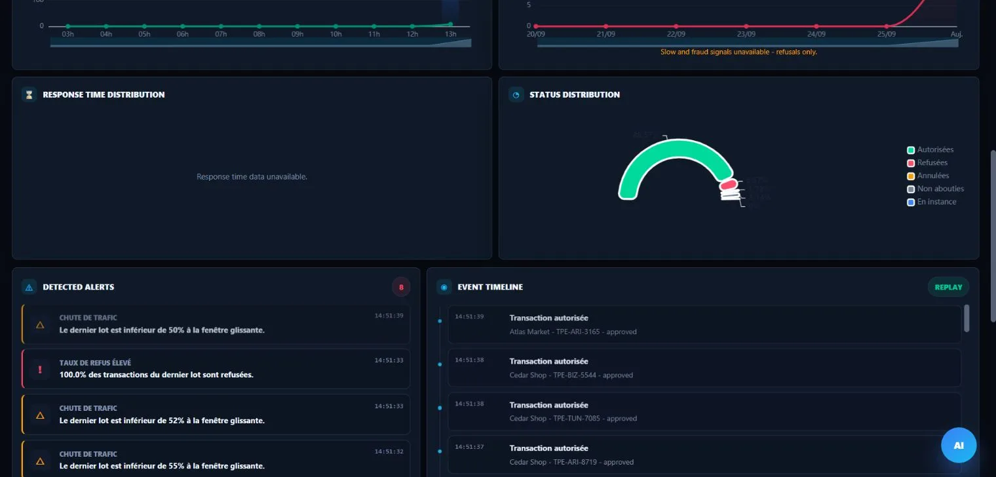This screenshot has width=996, height=477.
Task: Select the '100.0% des transactions' refusal alert text
Action: pos(156,375)
